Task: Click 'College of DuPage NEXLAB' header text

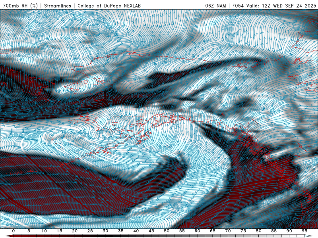Action: pyautogui.click(x=109, y=6)
